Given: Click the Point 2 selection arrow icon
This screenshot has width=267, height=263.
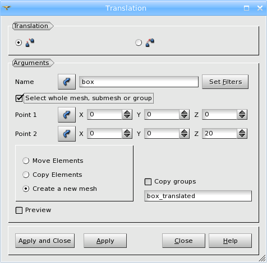Looking at the screenshot, I should pos(67,134).
